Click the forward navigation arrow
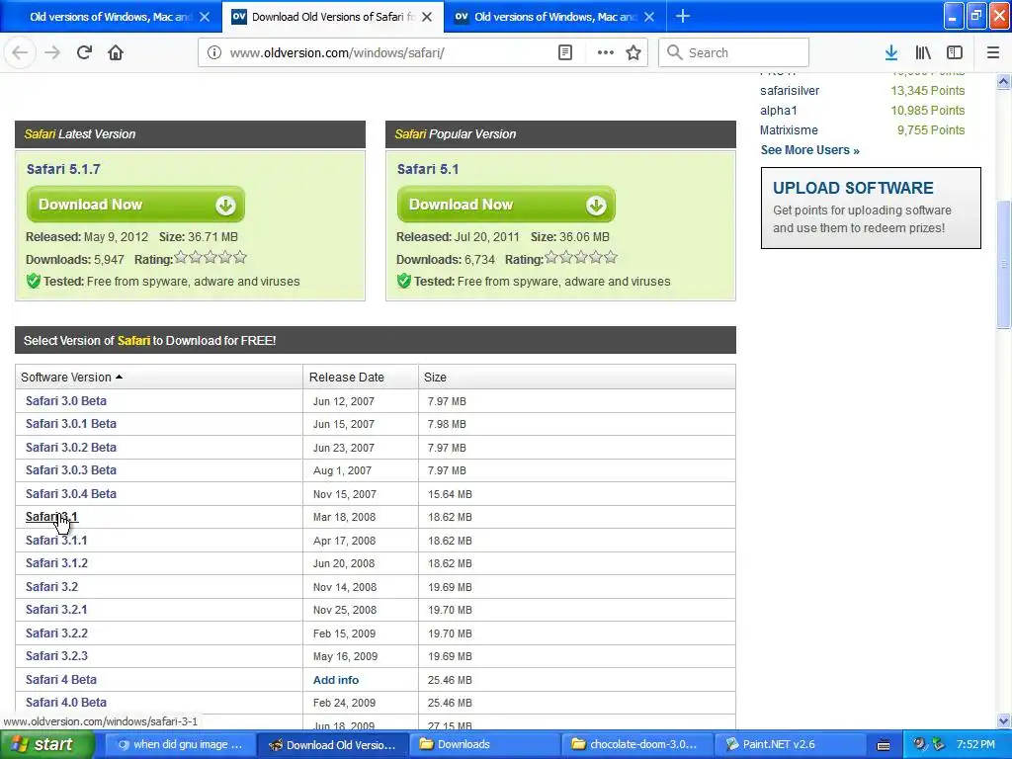The width and height of the screenshot is (1012, 759). [52, 52]
